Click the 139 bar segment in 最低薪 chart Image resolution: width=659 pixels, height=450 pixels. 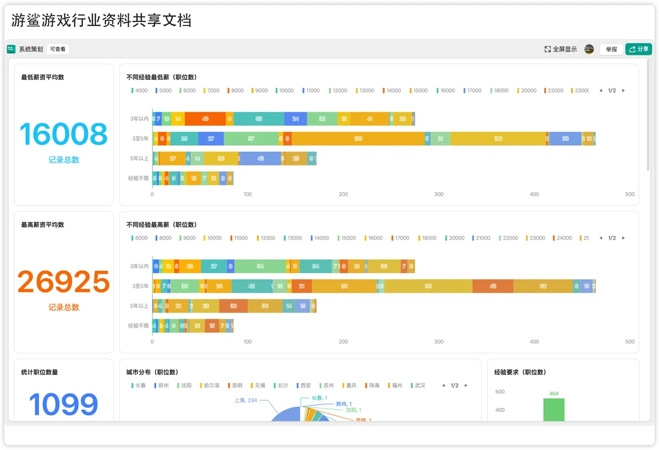pos(358,138)
